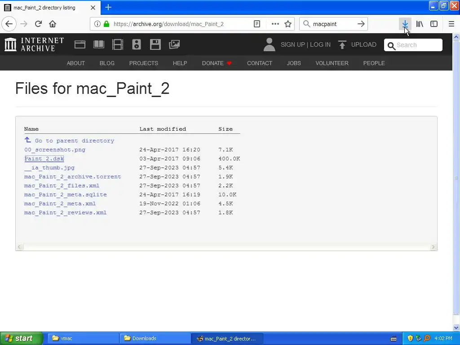Image resolution: width=460 pixels, height=345 pixels.
Task: Open the Video film strip icon
Action: click(x=118, y=44)
